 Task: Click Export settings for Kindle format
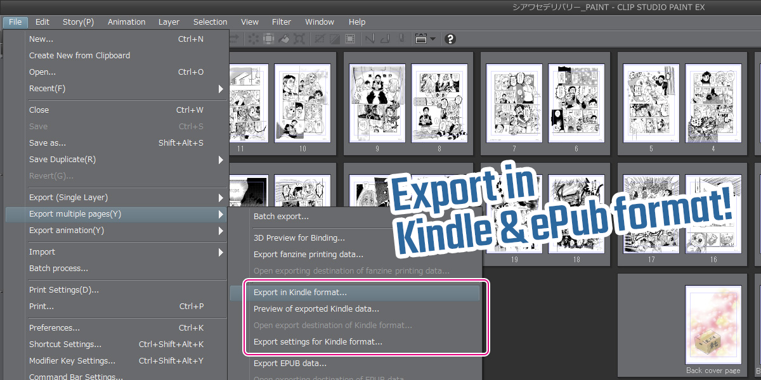pos(318,342)
